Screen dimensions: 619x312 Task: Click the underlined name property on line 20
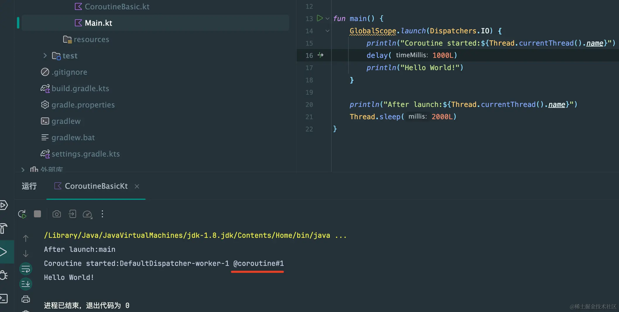point(557,104)
